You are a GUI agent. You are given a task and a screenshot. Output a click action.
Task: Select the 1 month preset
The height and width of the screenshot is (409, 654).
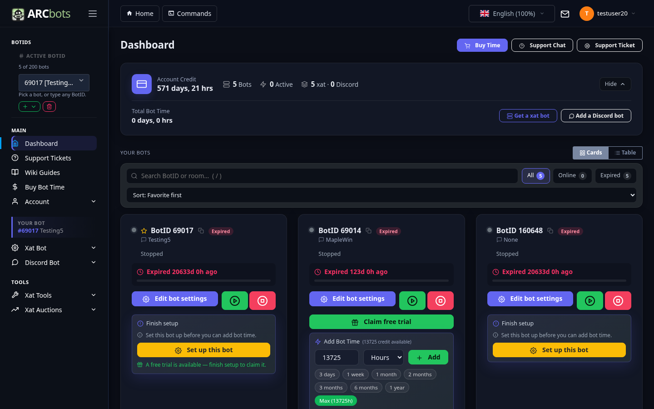[386, 374]
